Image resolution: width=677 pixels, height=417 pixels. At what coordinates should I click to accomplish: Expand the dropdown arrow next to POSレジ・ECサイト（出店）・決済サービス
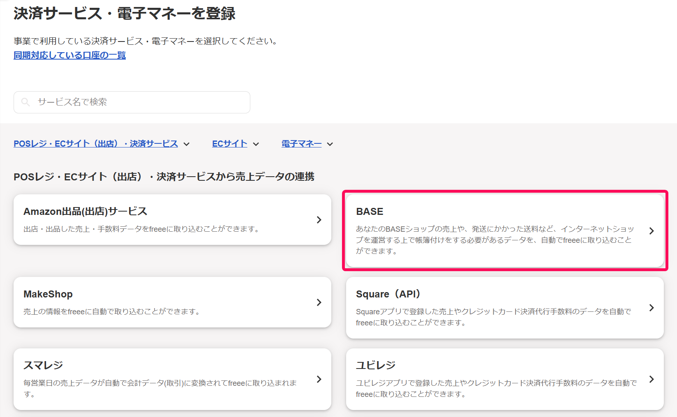point(187,144)
